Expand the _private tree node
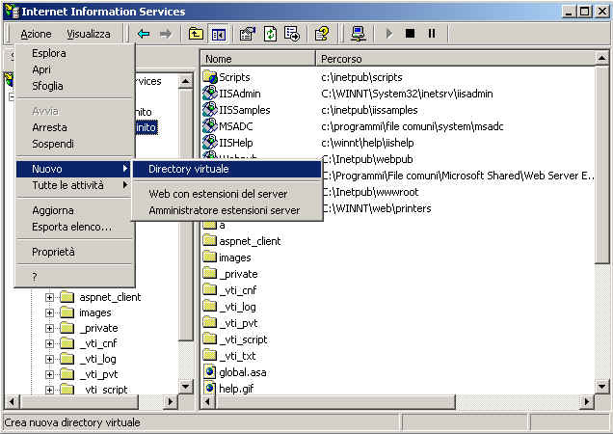 pyautogui.click(x=49, y=328)
